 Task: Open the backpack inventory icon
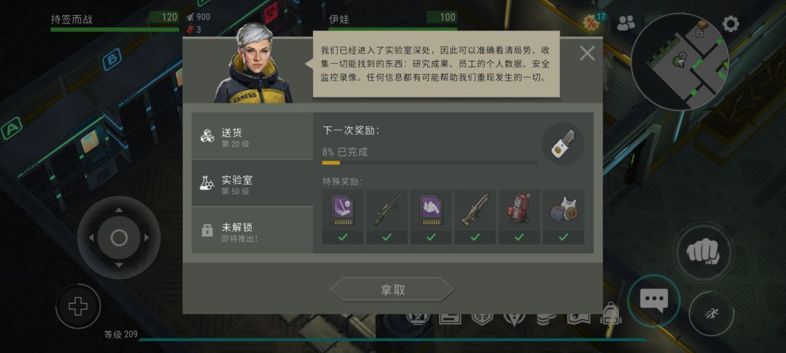click(x=611, y=314)
